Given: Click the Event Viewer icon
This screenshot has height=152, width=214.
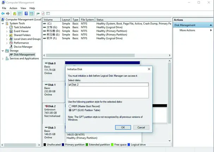Looking at the screenshot, I should pos(11,31).
